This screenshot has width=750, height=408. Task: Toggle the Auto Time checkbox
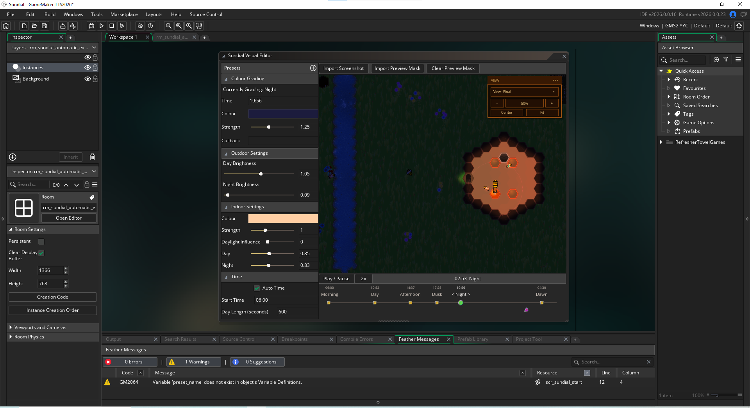coord(257,288)
